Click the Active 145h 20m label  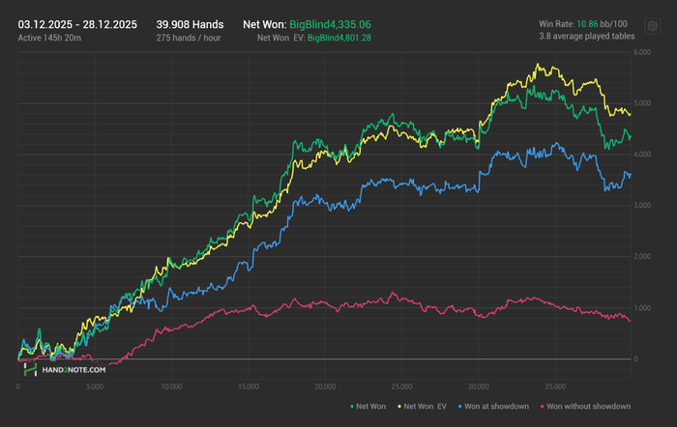(x=48, y=38)
